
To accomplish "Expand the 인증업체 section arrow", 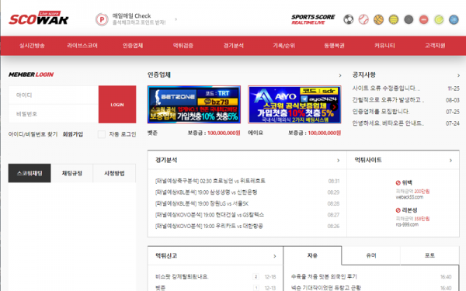I will [x=340, y=75].
